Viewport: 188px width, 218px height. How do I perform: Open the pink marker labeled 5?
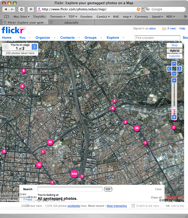22,86
